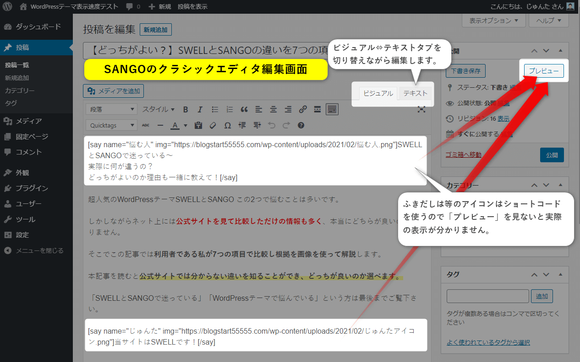Decrease indent
This screenshot has width=580, height=362.
click(x=242, y=125)
